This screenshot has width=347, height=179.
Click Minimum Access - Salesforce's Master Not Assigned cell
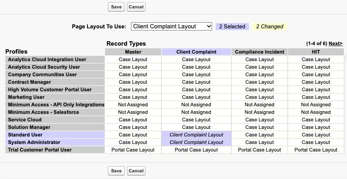click(133, 112)
